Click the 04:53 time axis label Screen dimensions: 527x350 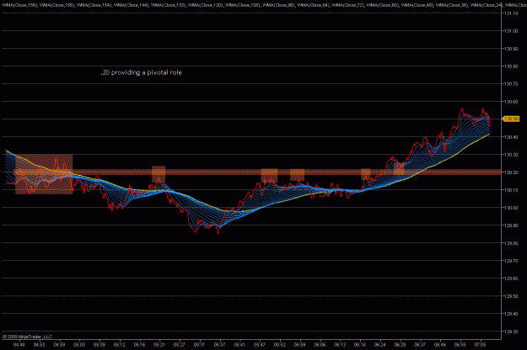40,345
